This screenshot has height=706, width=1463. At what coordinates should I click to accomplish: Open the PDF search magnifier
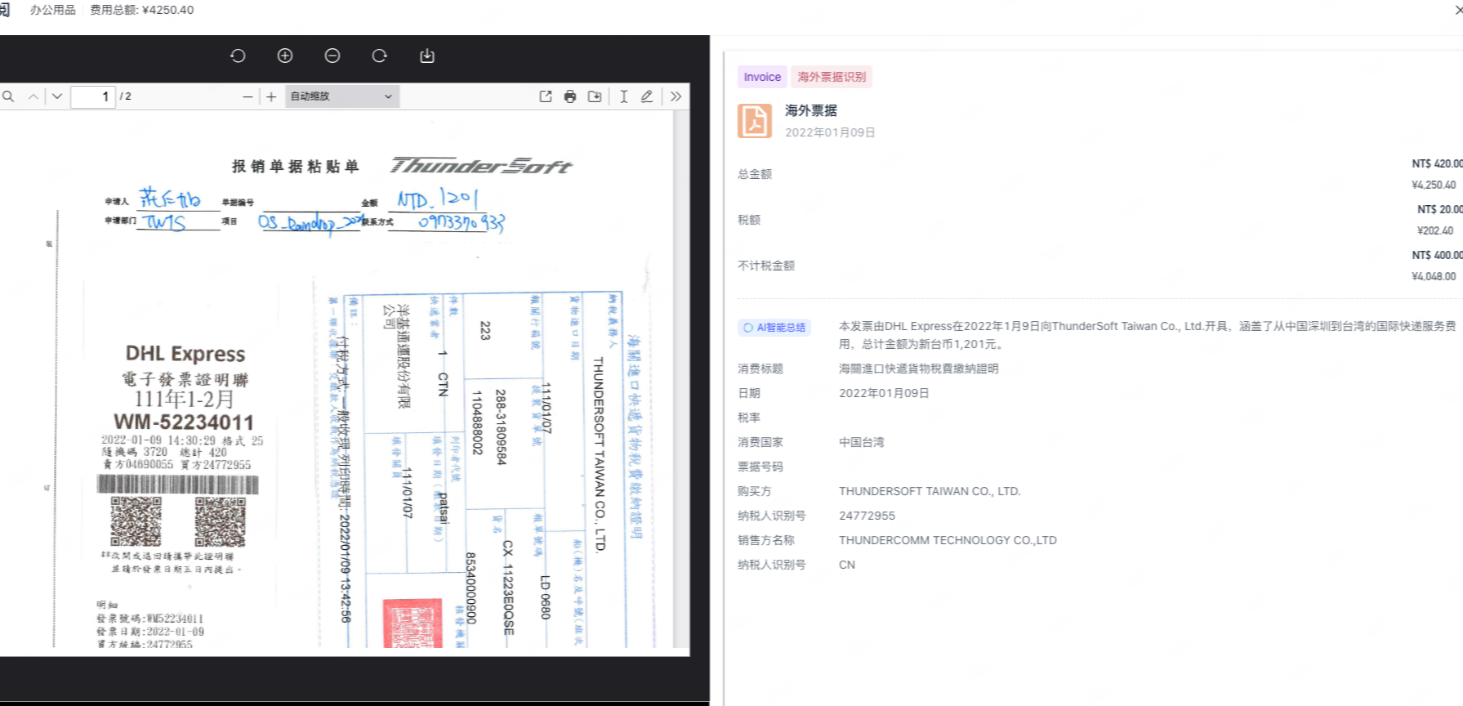(8, 96)
